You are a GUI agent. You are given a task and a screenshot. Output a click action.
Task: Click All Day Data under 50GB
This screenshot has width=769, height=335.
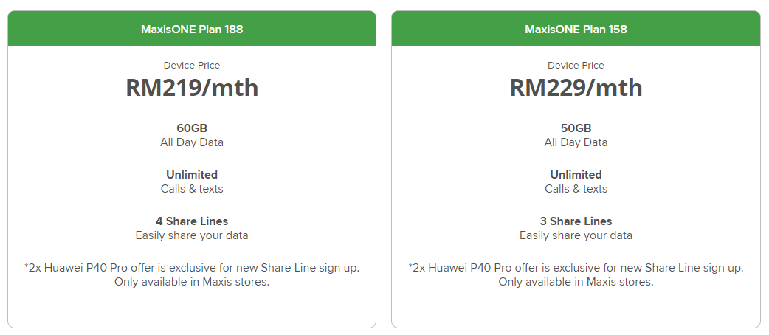pos(576,142)
